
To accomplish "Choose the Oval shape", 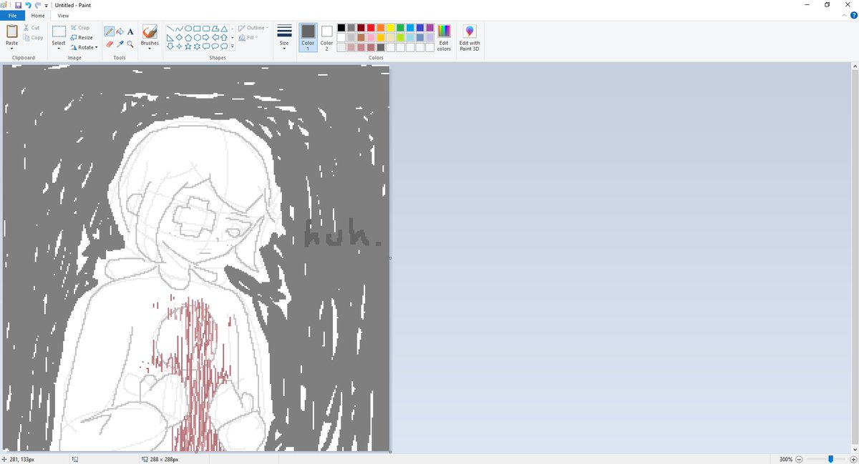I will (x=188, y=28).
